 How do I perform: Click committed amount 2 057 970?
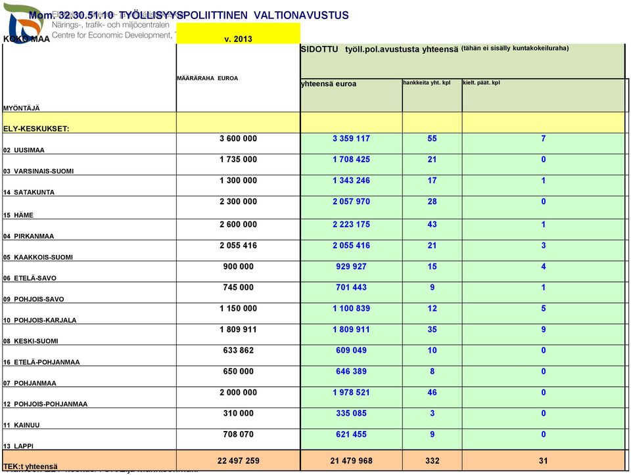[351, 202]
